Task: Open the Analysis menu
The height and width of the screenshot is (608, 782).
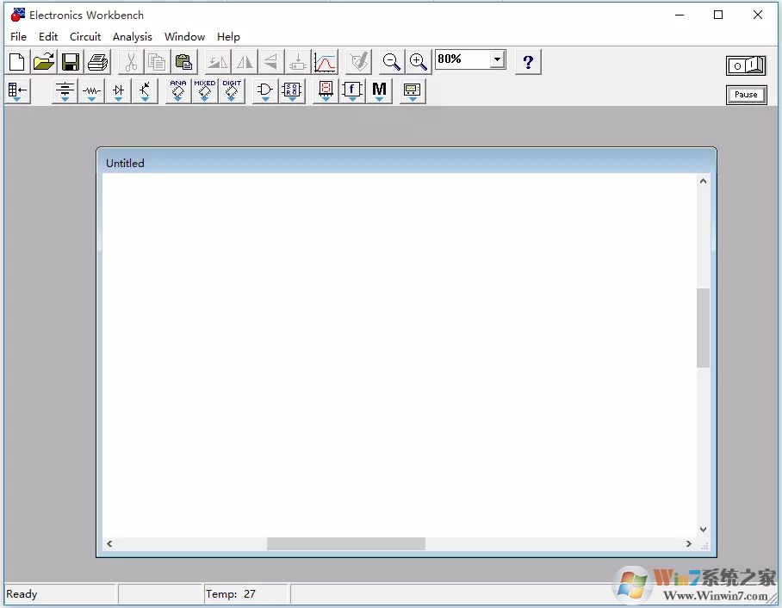Action: (132, 37)
